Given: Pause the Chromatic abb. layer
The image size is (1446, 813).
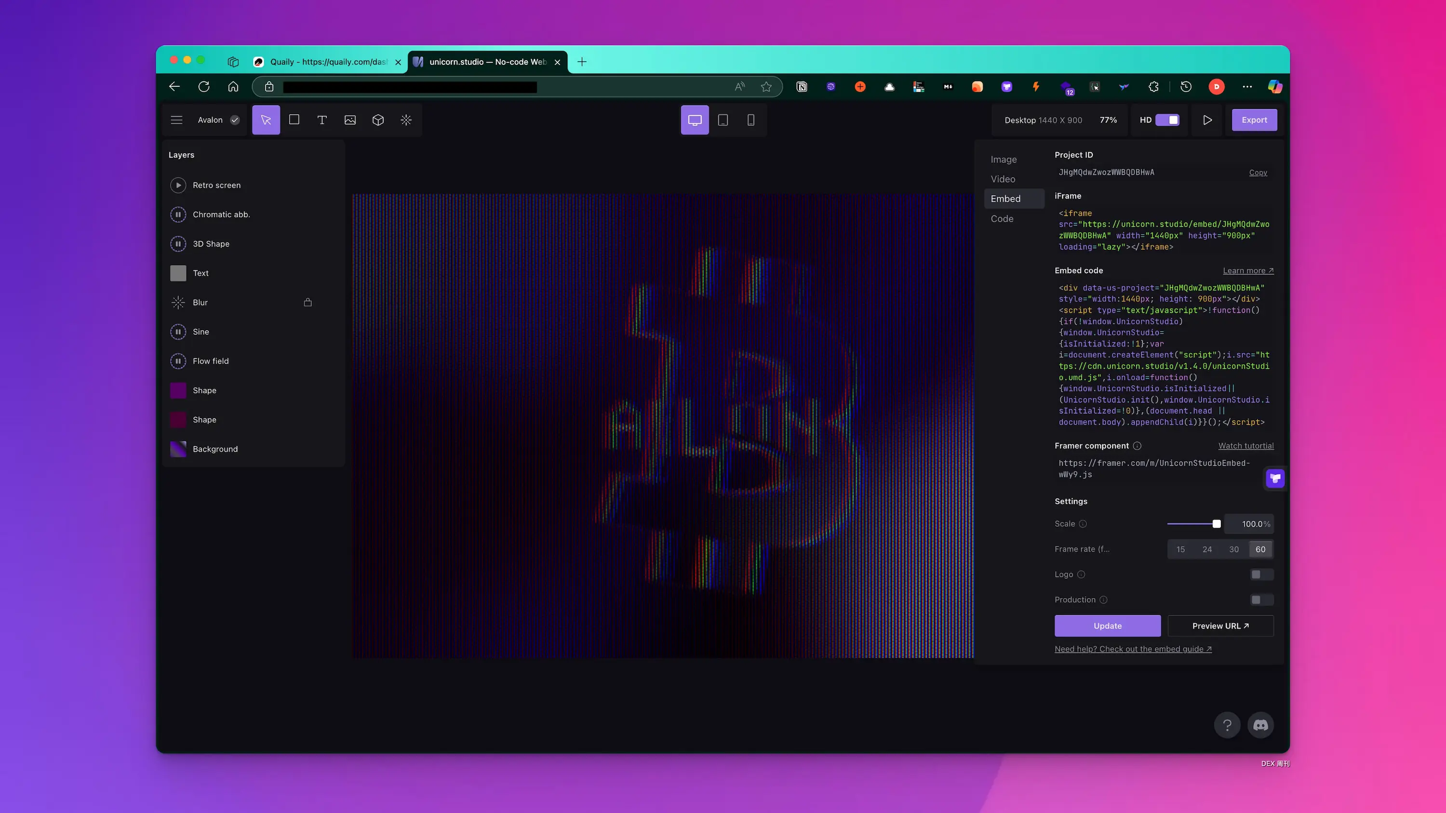Looking at the screenshot, I should coord(178,214).
